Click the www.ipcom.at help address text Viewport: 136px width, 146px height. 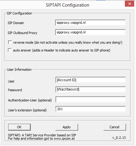[x=64, y=138]
